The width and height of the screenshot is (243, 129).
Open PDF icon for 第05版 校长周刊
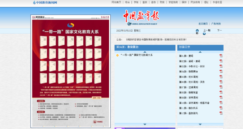coord(221,77)
